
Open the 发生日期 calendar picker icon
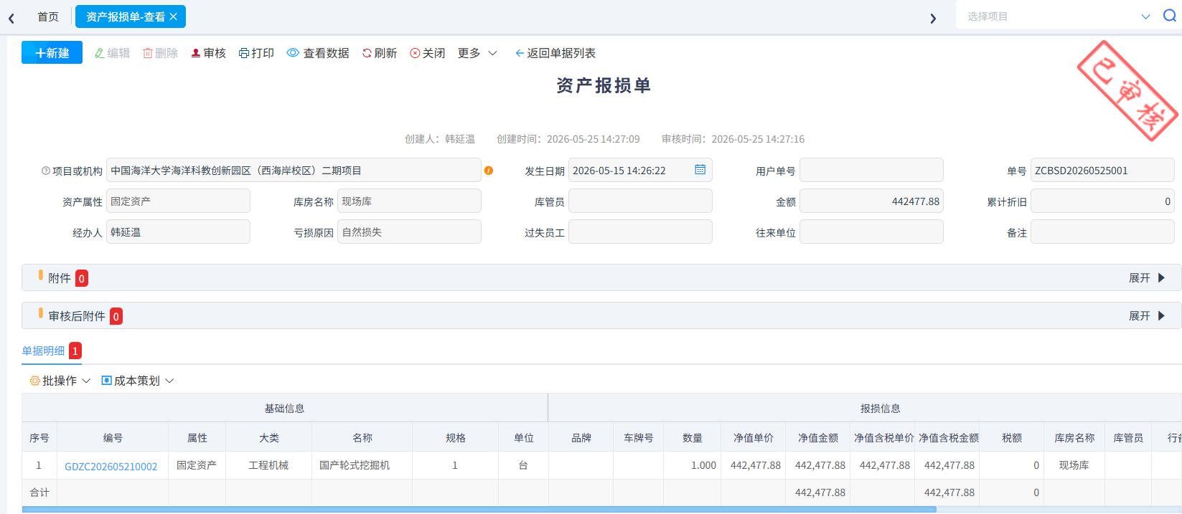point(700,170)
